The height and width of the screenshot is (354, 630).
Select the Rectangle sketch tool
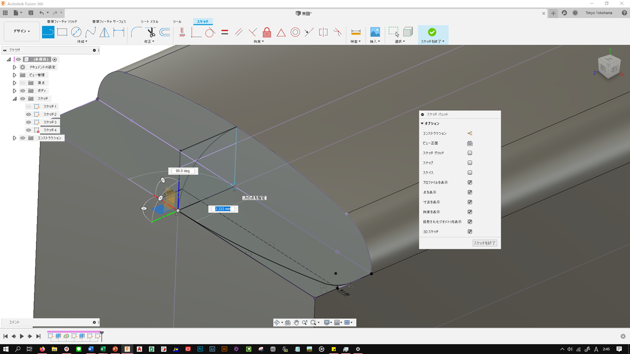62,32
